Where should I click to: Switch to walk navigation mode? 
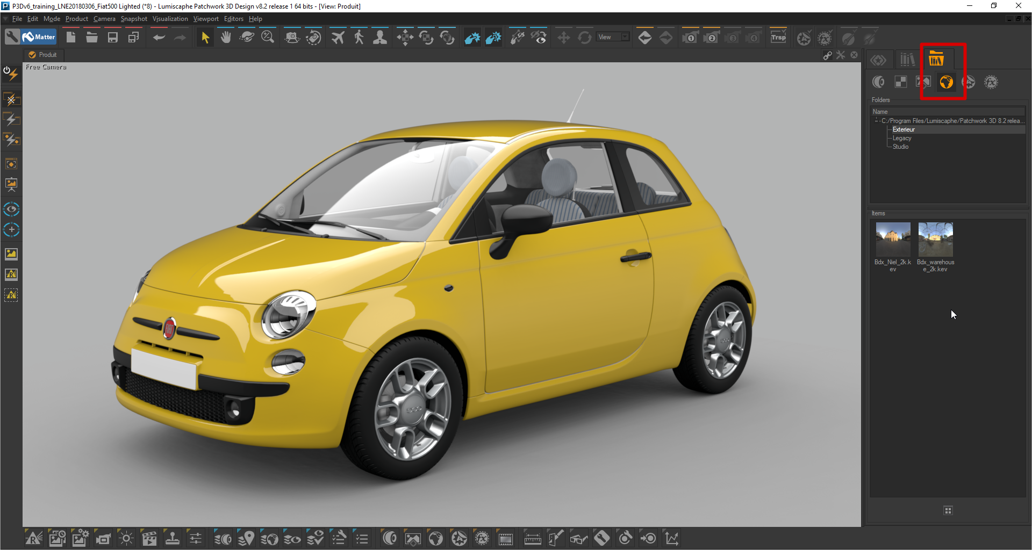tap(359, 38)
